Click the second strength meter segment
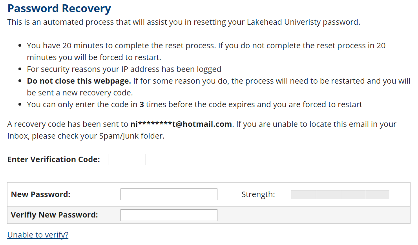418x245 pixels. [x=328, y=194]
